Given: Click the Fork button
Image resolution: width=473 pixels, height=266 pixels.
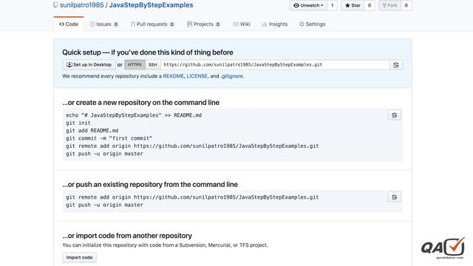Looking at the screenshot, I should [389, 5].
